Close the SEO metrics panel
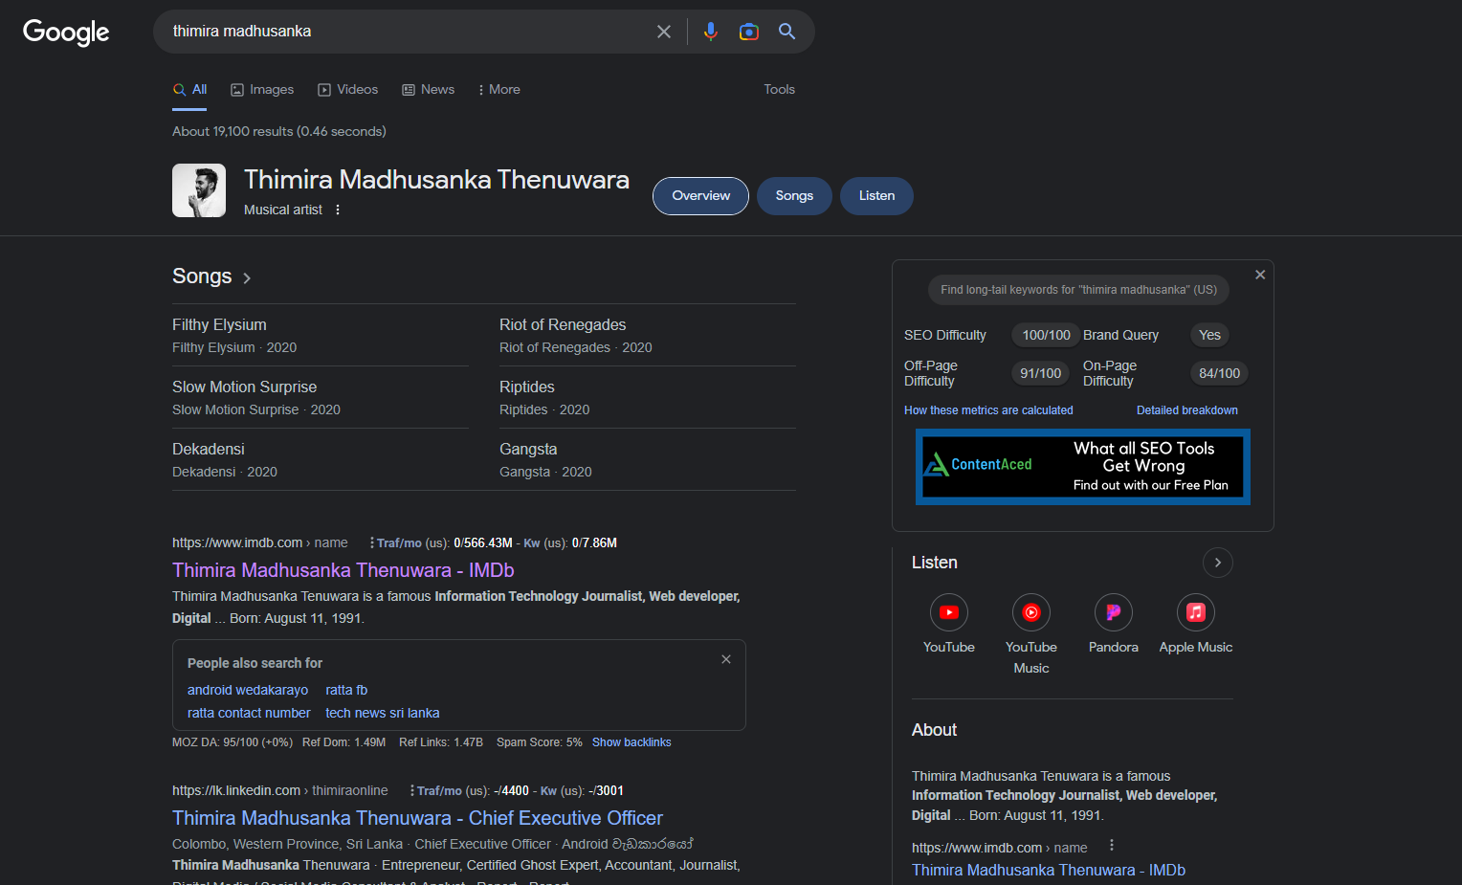Viewport: 1462px width, 885px height. (x=1260, y=275)
